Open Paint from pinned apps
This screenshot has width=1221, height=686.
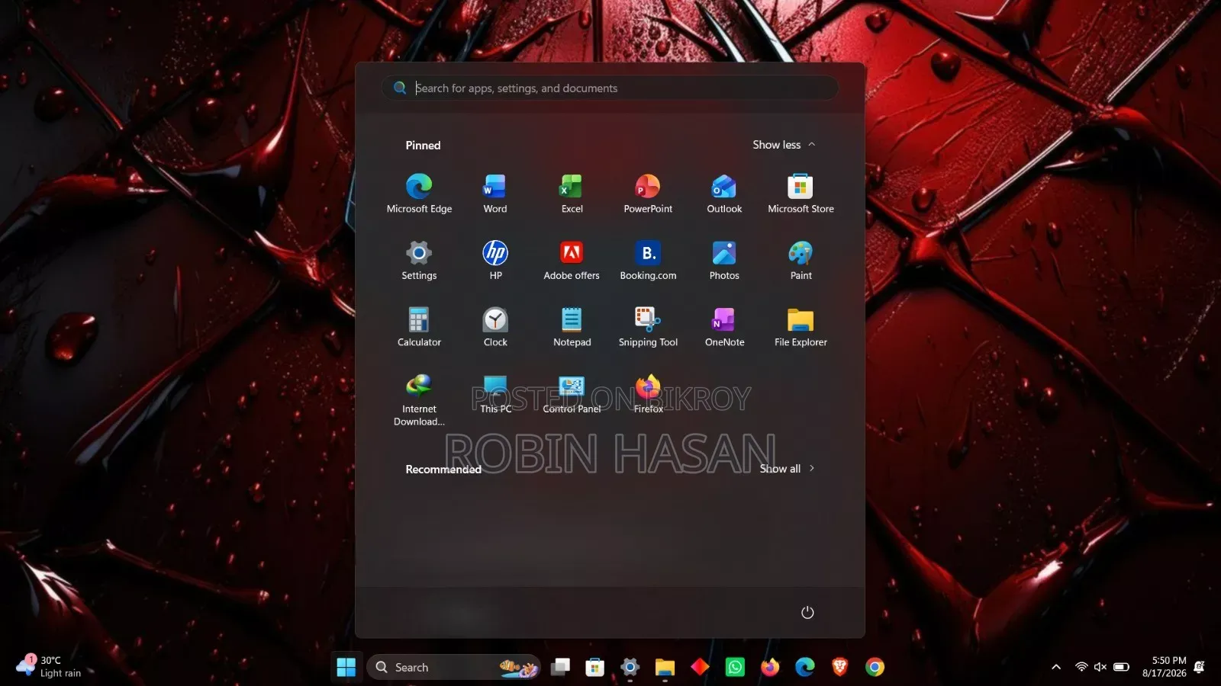[801, 260]
